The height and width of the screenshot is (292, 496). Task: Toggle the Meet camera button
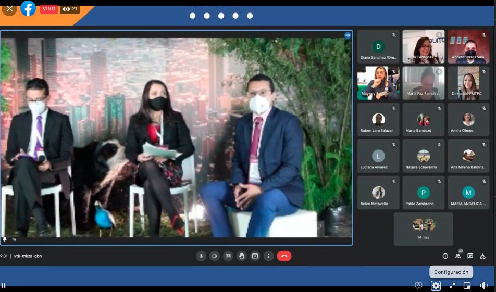coord(215,256)
